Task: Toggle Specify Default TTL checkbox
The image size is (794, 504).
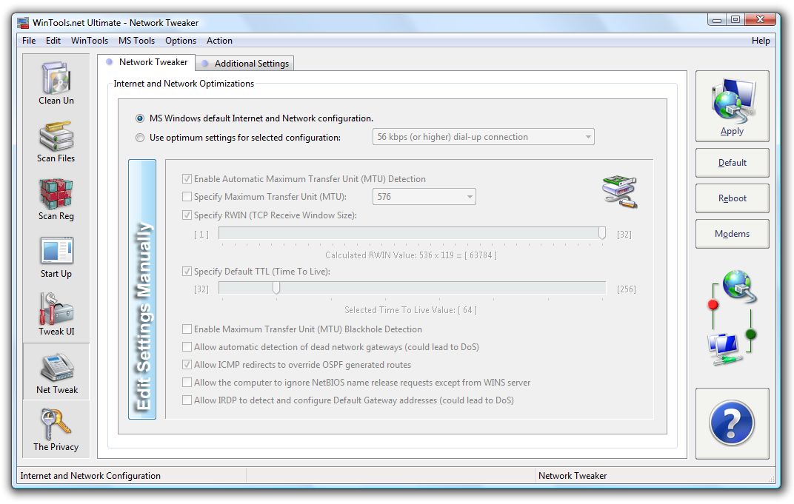Action: 187,271
